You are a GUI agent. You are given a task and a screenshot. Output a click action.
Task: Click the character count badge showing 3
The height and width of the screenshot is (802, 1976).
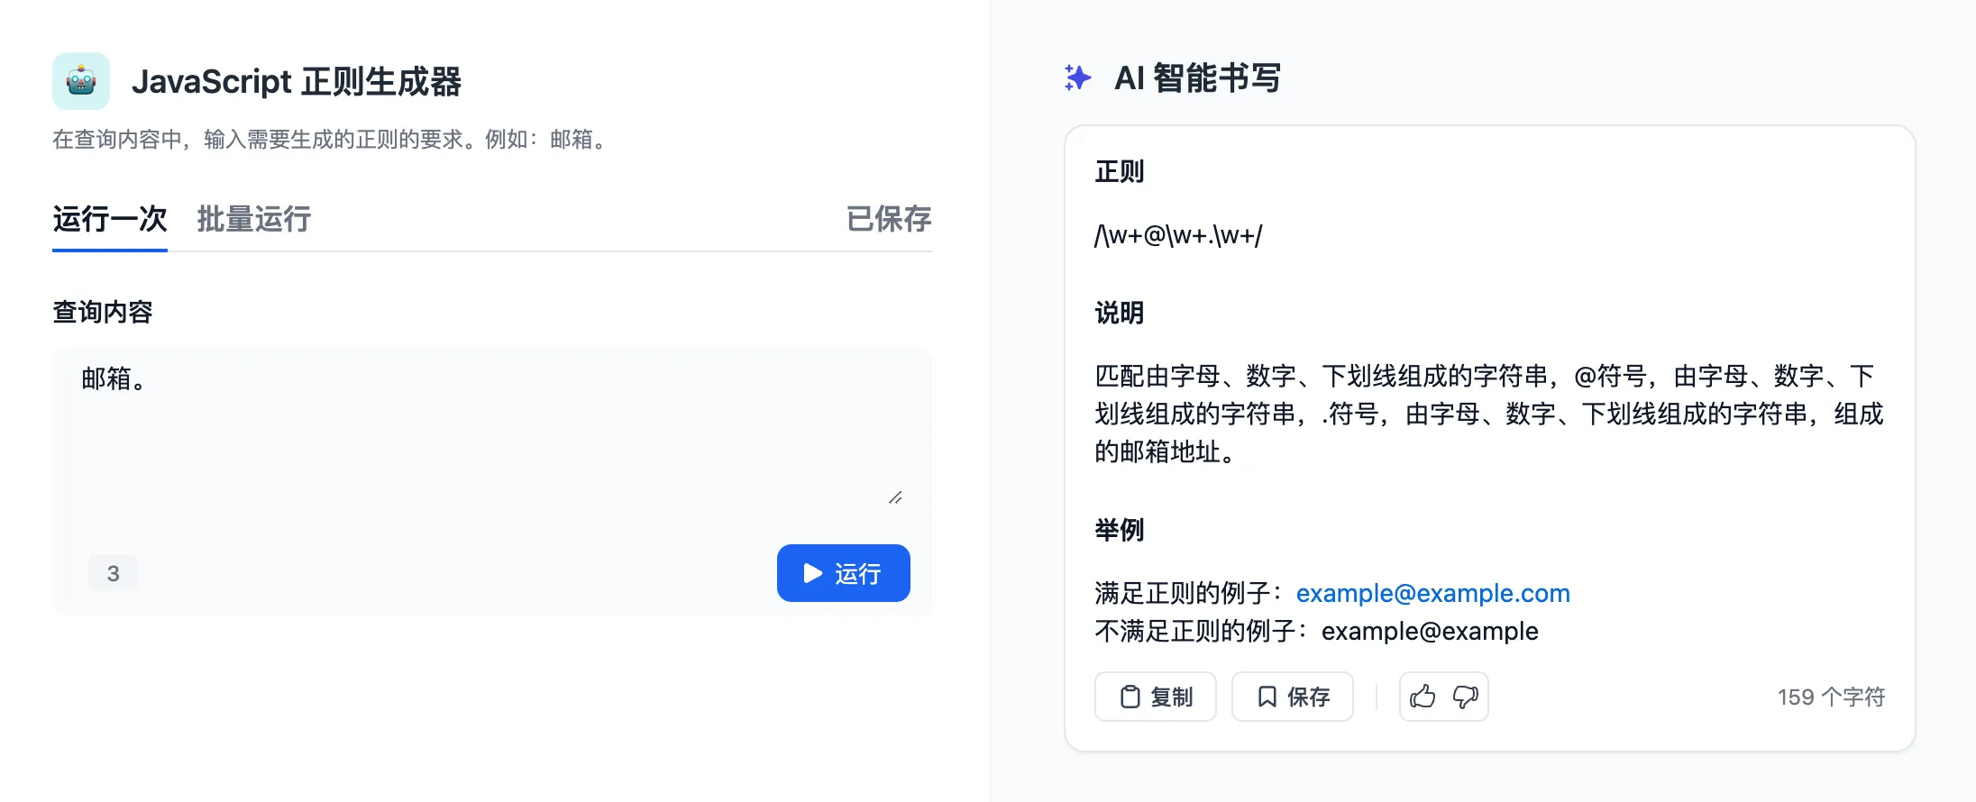[114, 573]
